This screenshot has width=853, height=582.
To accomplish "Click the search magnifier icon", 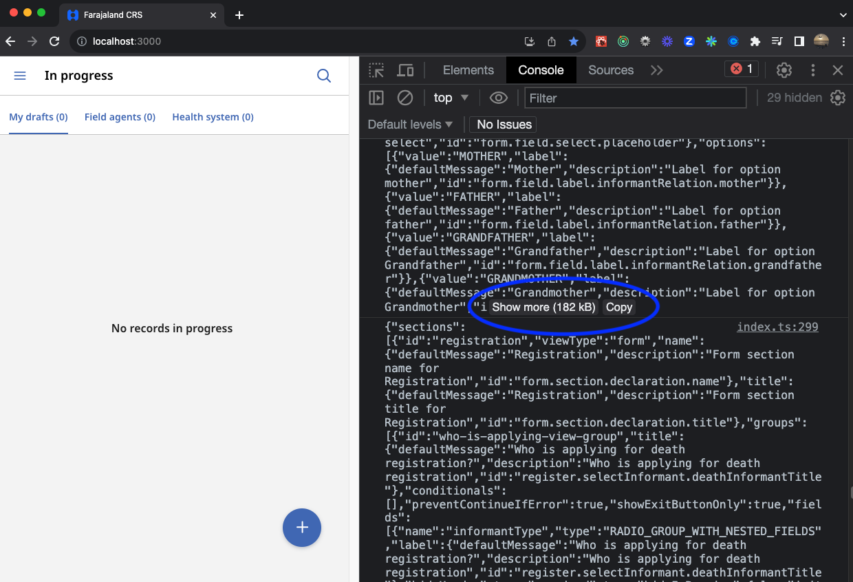I will coord(324,76).
